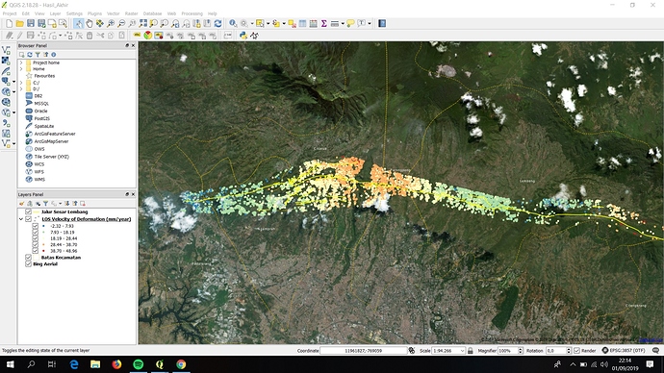Click remove layer icon in Layers Panel
The image size is (664, 373).
pos(83,204)
